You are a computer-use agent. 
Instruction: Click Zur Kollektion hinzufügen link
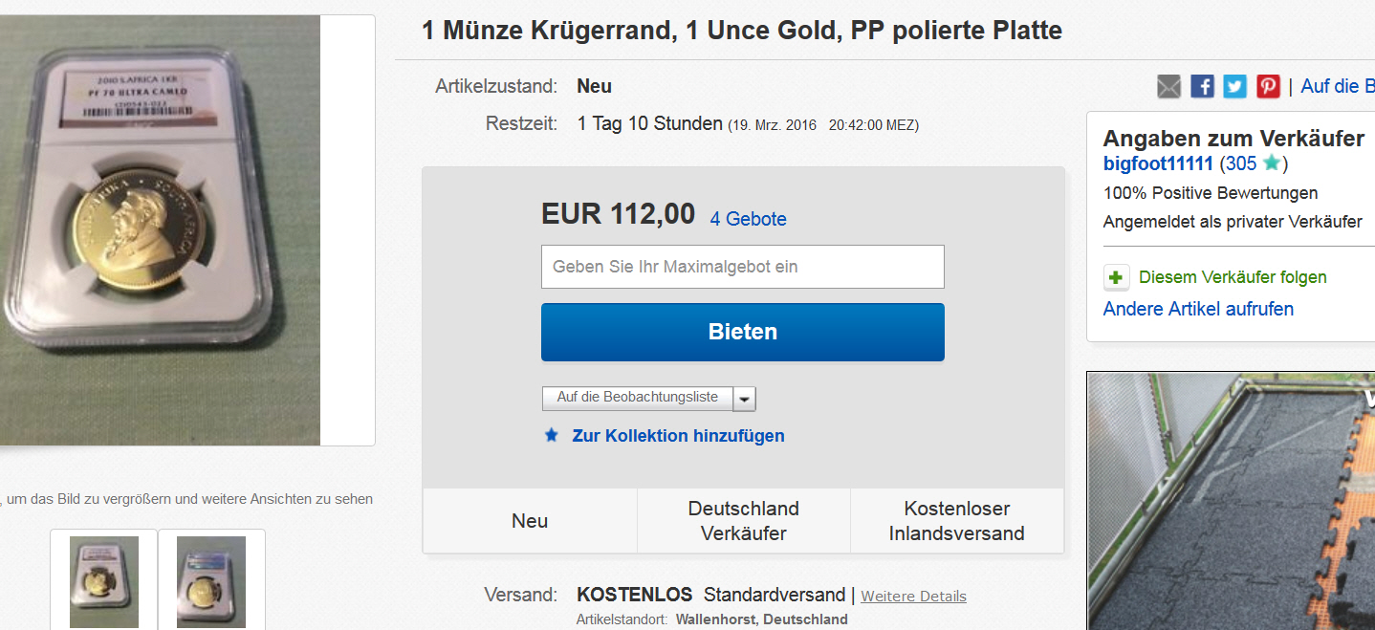click(x=678, y=436)
